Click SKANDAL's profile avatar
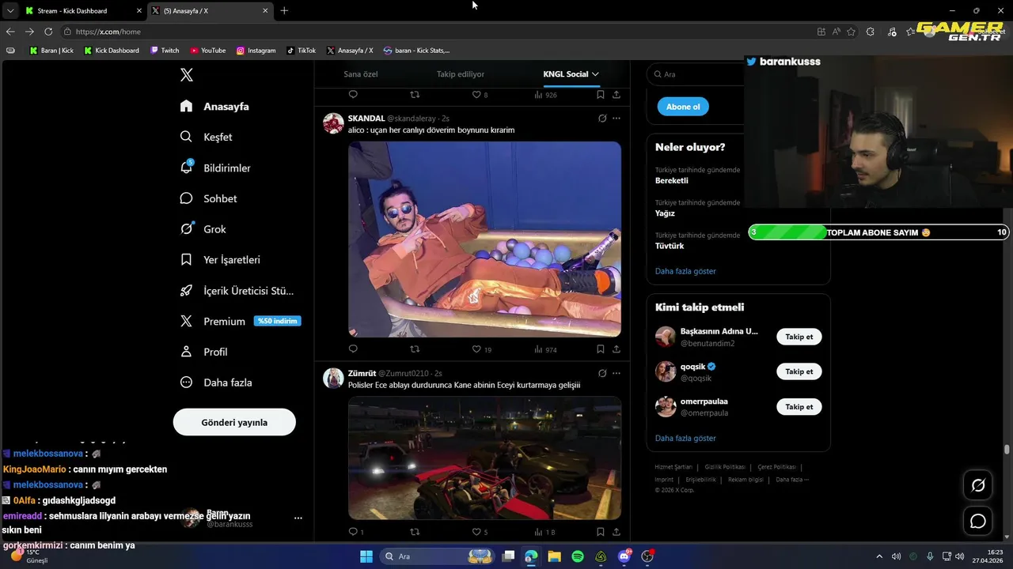The image size is (1013, 569). (x=333, y=123)
